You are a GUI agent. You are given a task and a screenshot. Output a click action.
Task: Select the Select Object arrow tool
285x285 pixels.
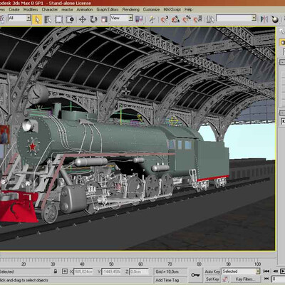37,19
